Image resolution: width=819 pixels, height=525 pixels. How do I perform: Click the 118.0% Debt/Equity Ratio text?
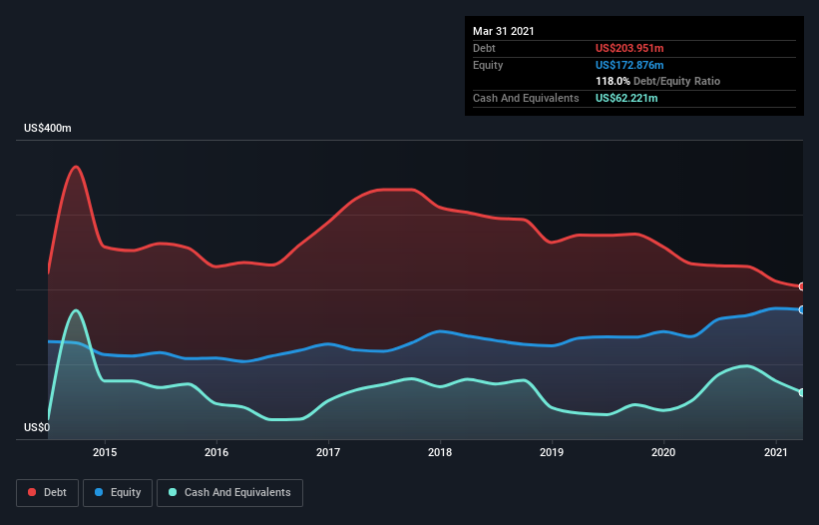[x=657, y=81]
